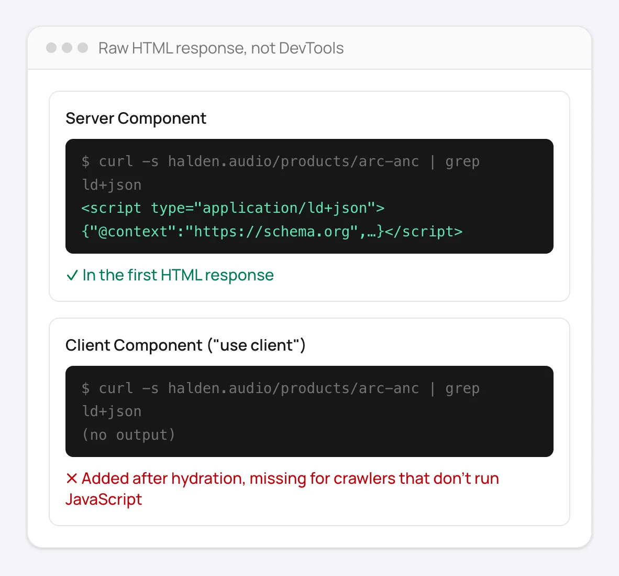Click the script type application/ld+json line

(x=233, y=208)
